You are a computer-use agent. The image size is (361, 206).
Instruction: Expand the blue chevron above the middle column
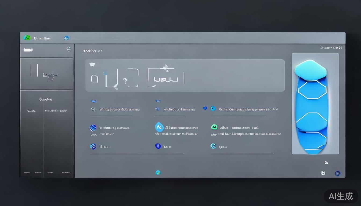coord(158,101)
